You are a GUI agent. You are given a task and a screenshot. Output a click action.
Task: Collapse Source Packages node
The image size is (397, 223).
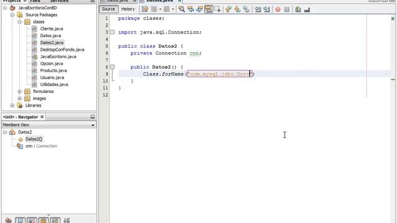12,15
